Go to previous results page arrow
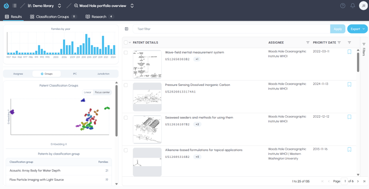The image size is (369, 189). pyautogui.click(x=329, y=181)
